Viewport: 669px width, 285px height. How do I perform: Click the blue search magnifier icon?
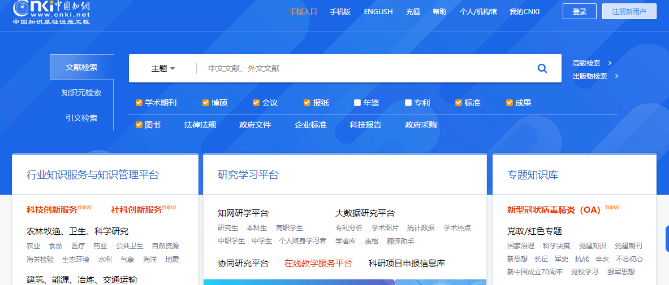click(542, 68)
